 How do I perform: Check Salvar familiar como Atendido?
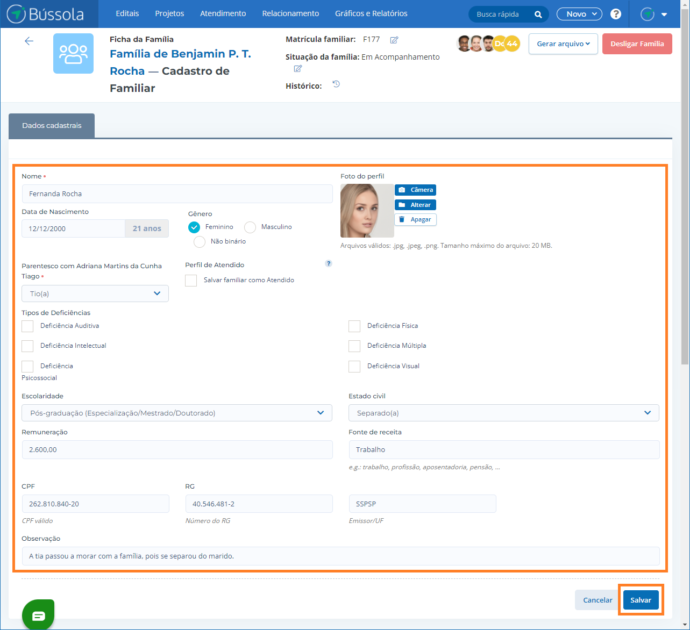coord(191,281)
